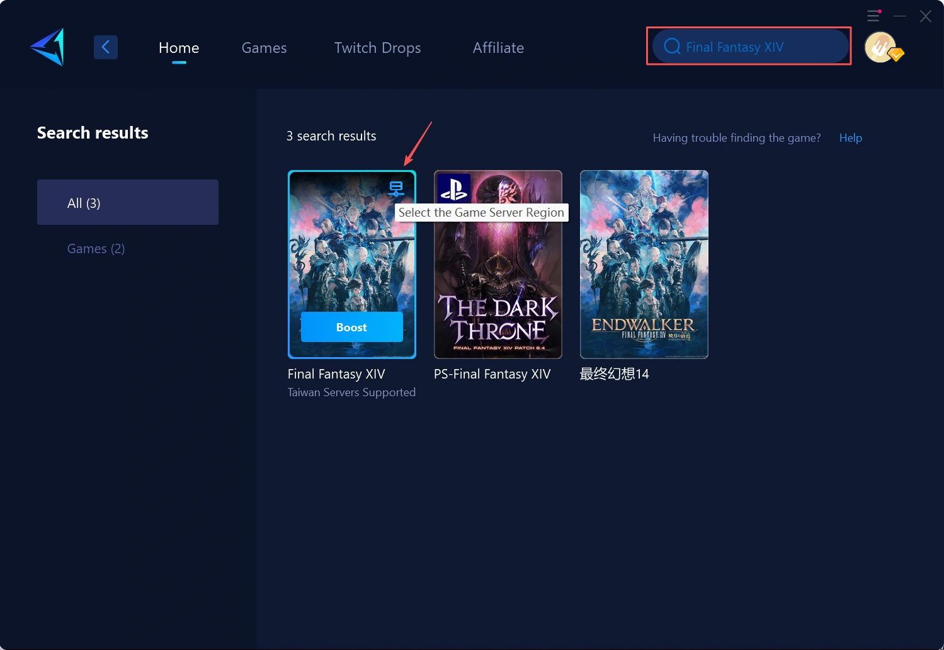Screen dimensions: 944x650
Task: Select the PS-Final Fantasy XIV Dark Throne cover
Action: coord(498,277)
